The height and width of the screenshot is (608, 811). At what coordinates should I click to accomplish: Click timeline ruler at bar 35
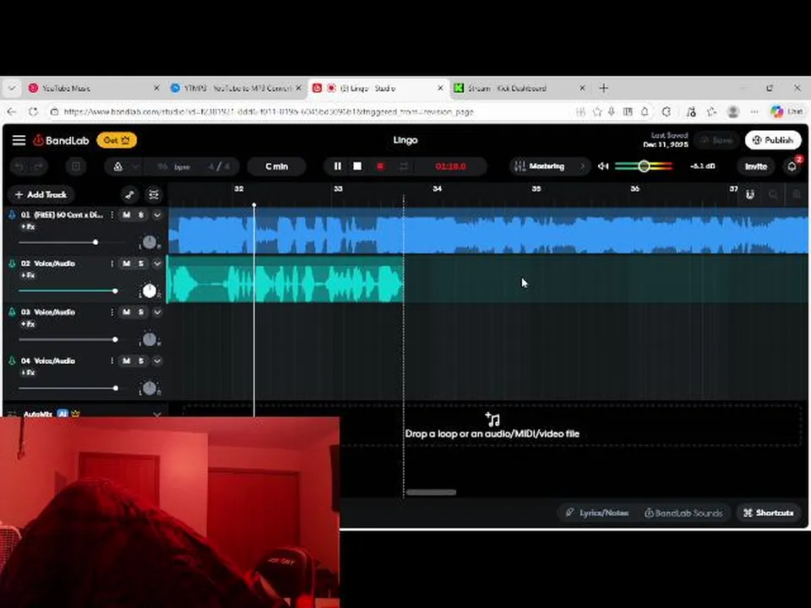point(536,188)
